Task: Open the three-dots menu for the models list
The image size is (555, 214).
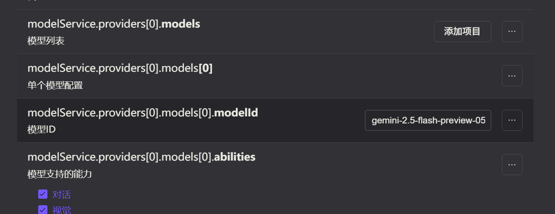Action: tap(512, 32)
